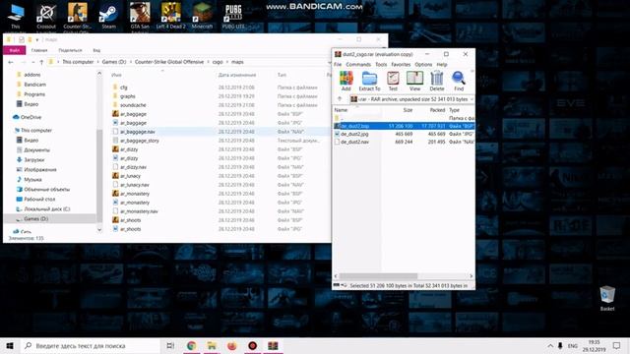Select Games (D:) drive in navigation pane
The image size is (630, 354).
point(35,218)
